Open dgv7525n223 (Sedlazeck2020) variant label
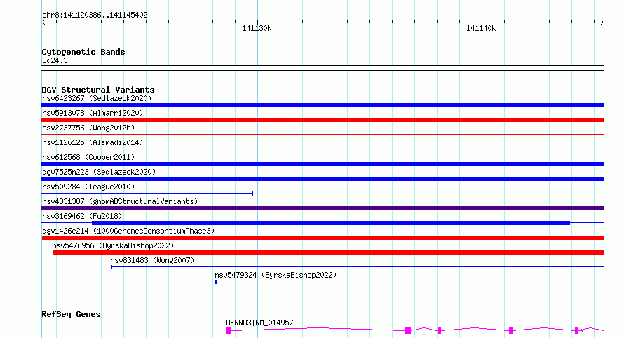The width and height of the screenshot is (624, 338). coord(99,172)
